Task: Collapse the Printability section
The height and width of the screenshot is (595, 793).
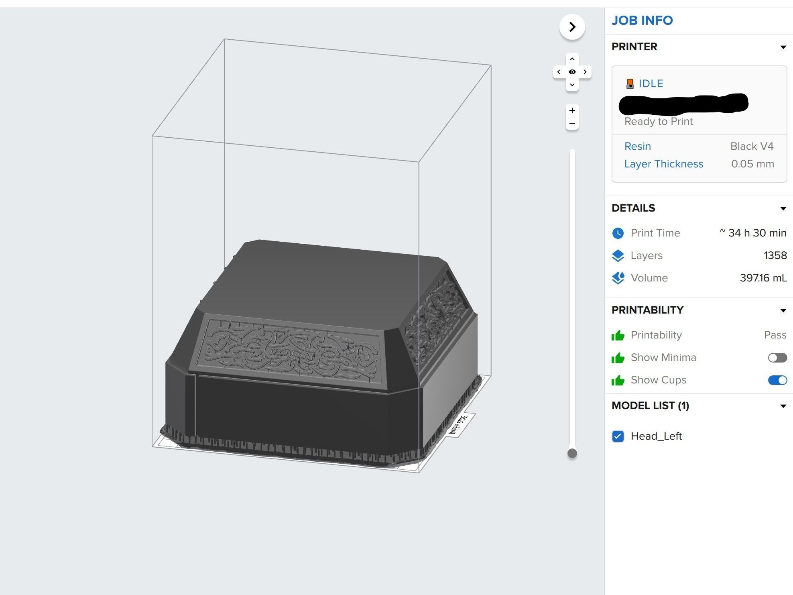Action: pos(783,310)
